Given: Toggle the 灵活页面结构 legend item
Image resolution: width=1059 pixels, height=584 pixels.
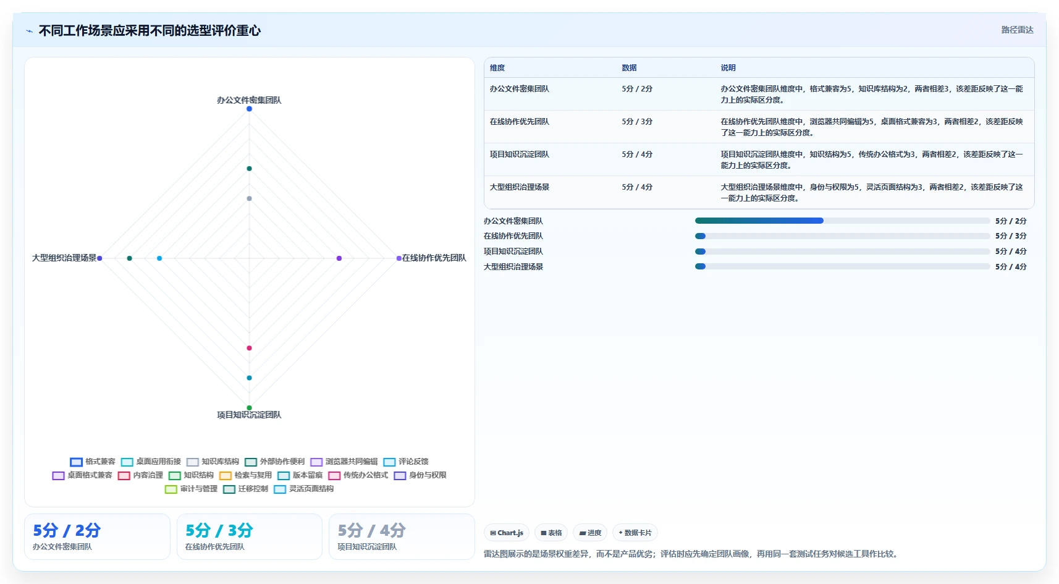Looking at the screenshot, I should tap(304, 489).
